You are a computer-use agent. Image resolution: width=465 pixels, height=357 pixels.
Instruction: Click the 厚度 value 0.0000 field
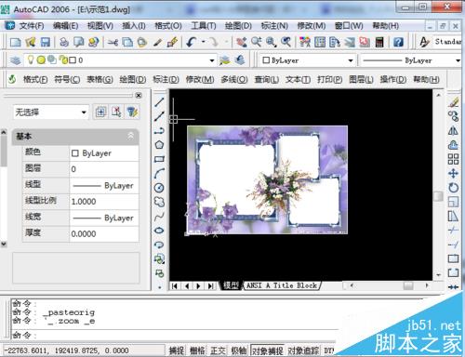pyautogui.click(x=104, y=233)
